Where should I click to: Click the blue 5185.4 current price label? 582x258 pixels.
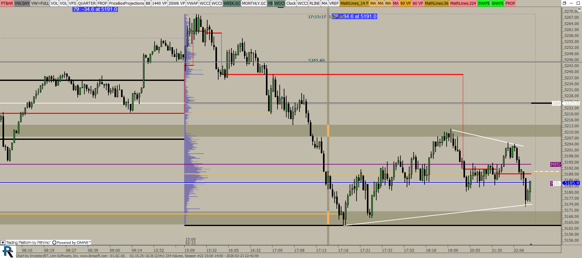[x=572, y=183]
